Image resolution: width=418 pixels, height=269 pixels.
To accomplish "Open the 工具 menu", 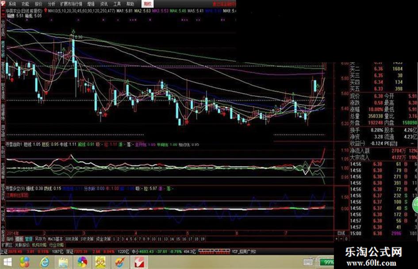I will 117,4.
